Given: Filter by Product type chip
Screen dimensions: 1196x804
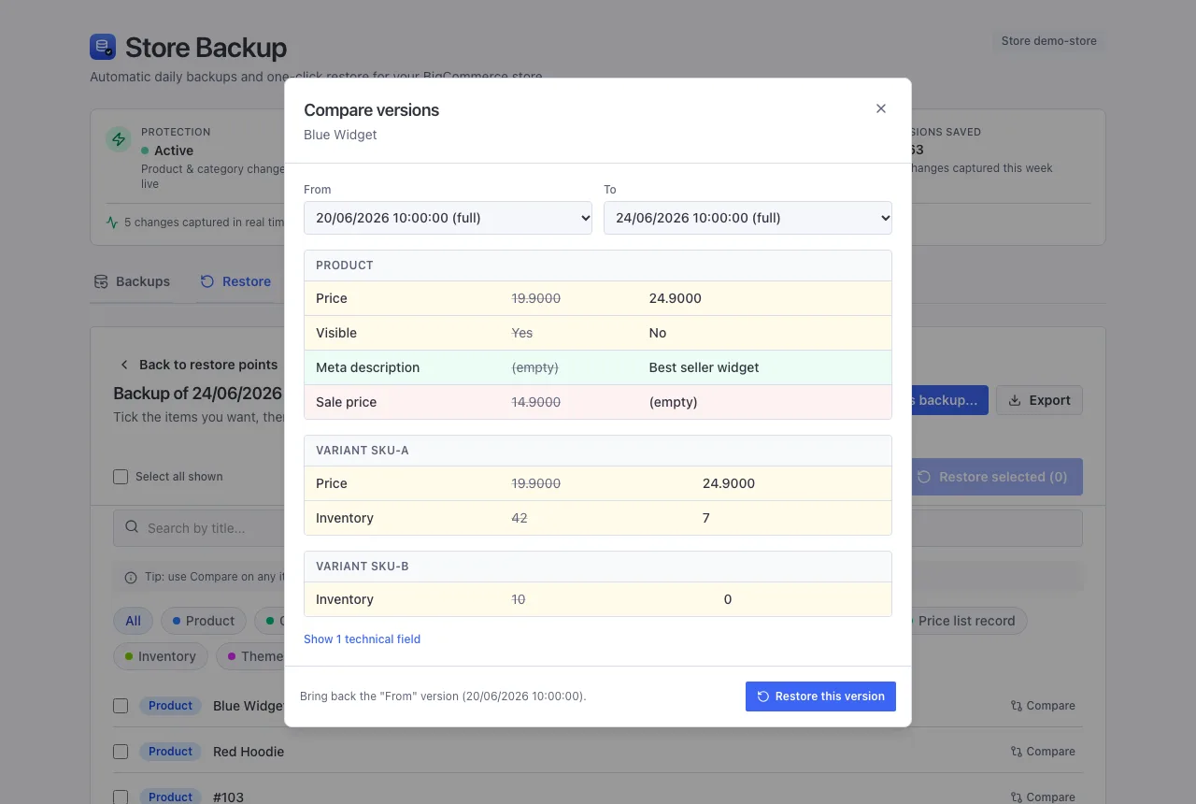Looking at the screenshot, I should (204, 621).
